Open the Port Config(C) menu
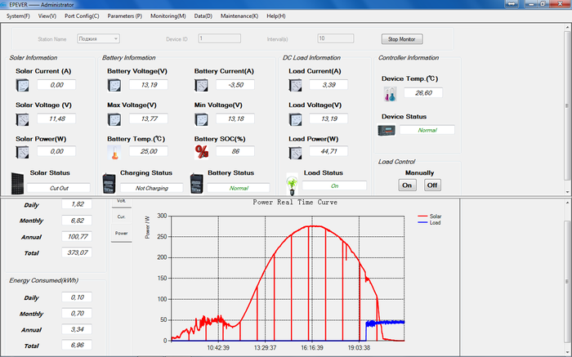This screenshot has height=357, width=572. 82,16
